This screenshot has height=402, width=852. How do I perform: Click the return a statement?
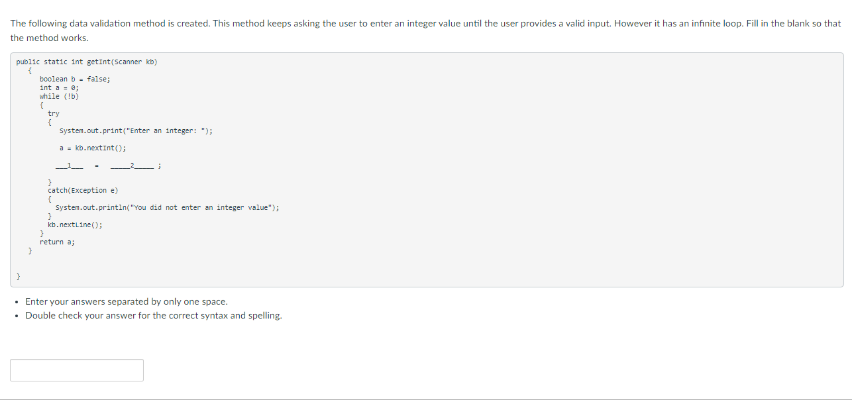pyautogui.click(x=57, y=242)
